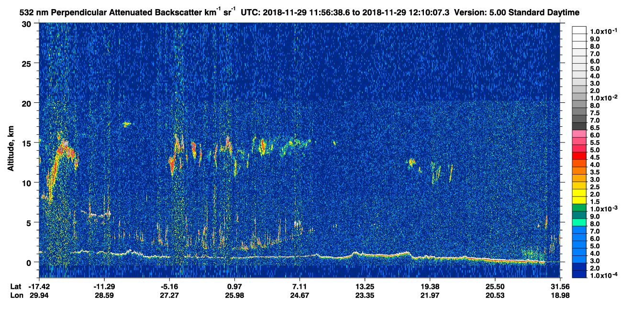Click the altitude tick label '15'

28,143
